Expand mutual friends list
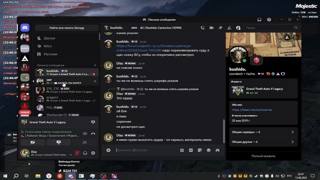Image resolution: width=320 pixels, height=180 pixels. click(x=263, y=142)
